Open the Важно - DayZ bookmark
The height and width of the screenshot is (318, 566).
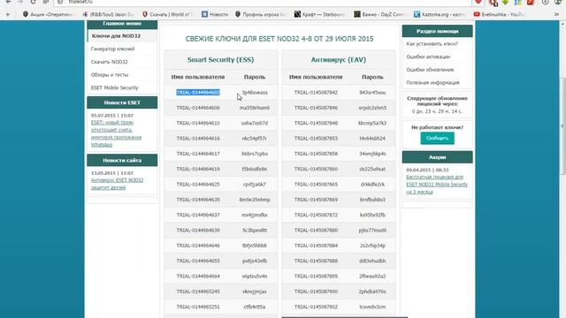click(x=380, y=14)
